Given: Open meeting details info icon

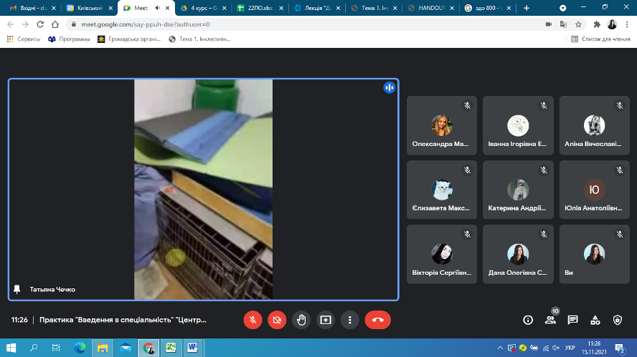Looking at the screenshot, I should pos(528,320).
